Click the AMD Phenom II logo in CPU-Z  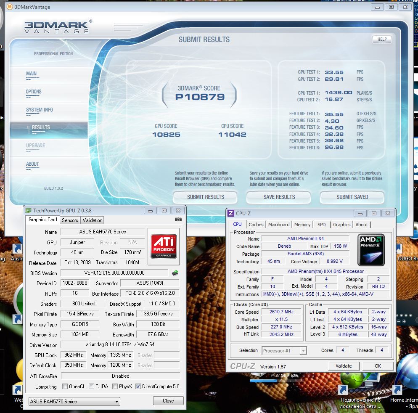(371, 250)
